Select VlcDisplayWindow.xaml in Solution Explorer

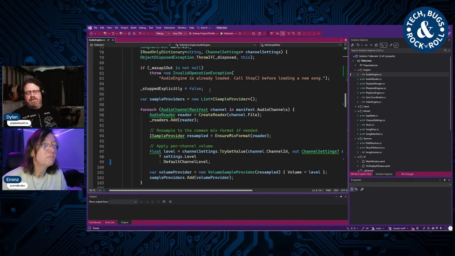pyautogui.click(x=378, y=166)
